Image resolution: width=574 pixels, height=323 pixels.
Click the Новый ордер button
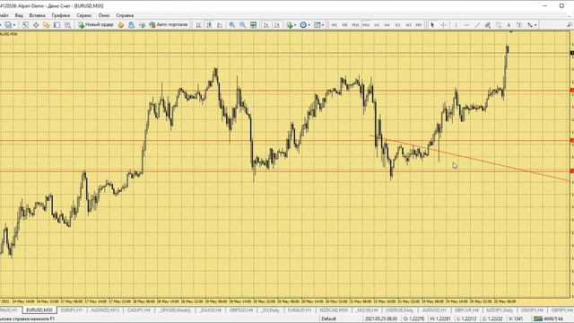point(96,24)
